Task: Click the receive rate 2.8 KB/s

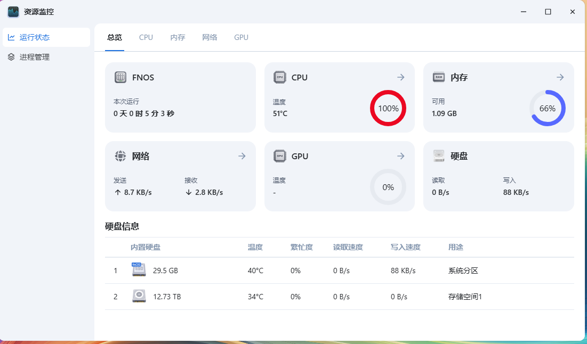Action: [x=209, y=192]
